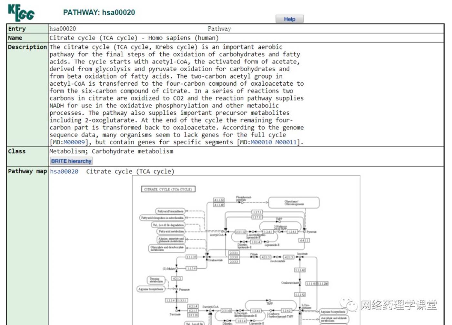This screenshot has width=452, height=325.
Task: Open module link M00010
Action: [261, 142]
